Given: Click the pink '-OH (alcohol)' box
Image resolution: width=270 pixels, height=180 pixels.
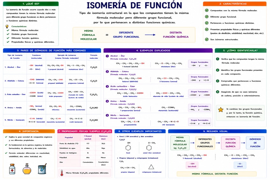Looking at the screenshot, I should pyautogui.click(x=192, y=165).
